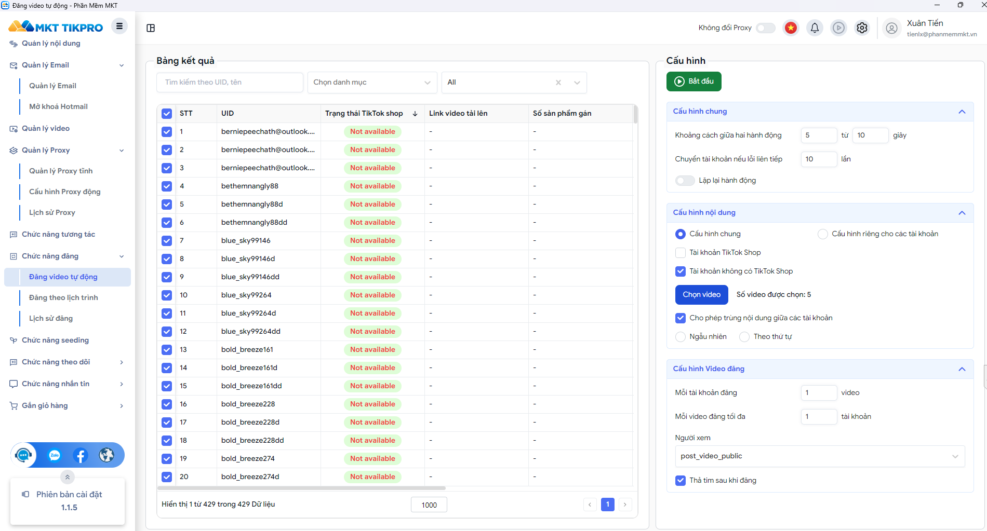Select Cấu hình riêng cho các tài khoản radio
Image resolution: width=987 pixels, height=531 pixels.
click(823, 234)
